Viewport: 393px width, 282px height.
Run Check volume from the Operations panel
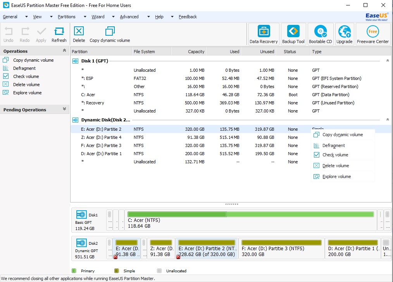coord(26,76)
